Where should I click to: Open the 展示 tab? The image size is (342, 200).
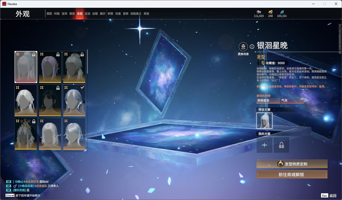click(x=102, y=14)
